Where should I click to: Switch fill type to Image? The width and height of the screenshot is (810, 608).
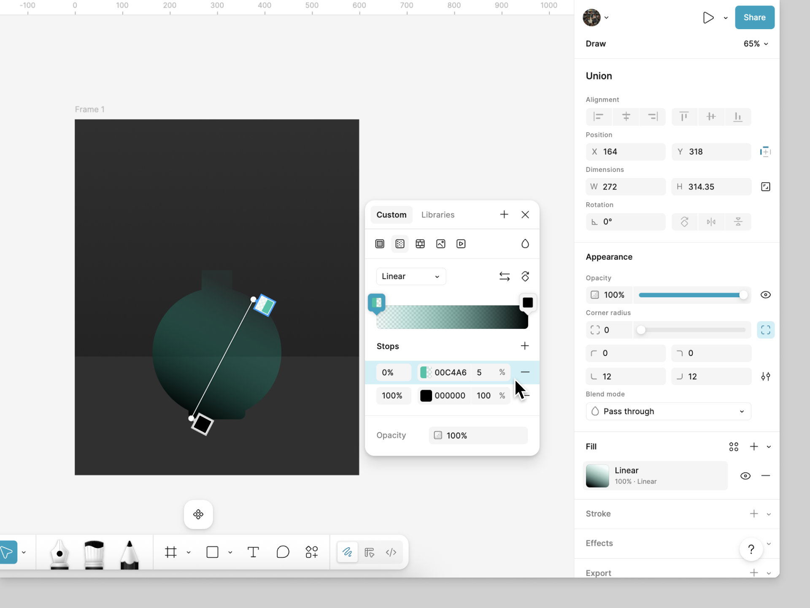[440, 244]
